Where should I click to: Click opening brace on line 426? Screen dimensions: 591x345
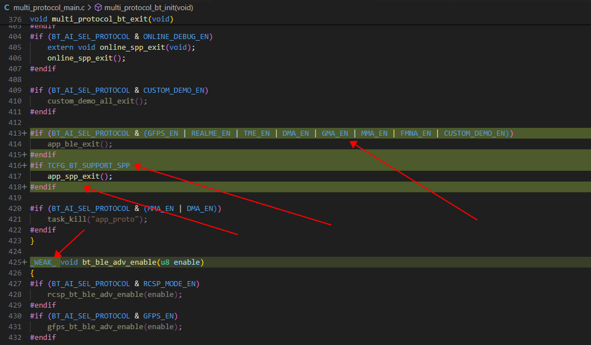tap(32, 273)
